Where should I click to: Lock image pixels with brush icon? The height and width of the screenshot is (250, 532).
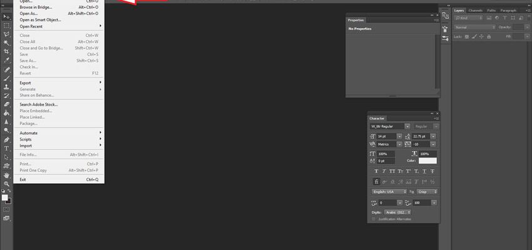[474, 36]
